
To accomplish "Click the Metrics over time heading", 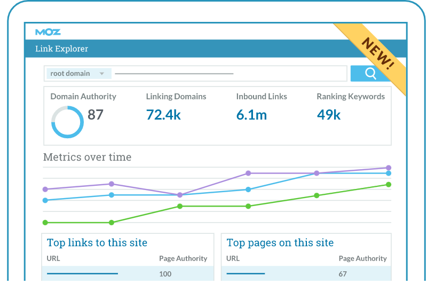I will pos(88,157).
